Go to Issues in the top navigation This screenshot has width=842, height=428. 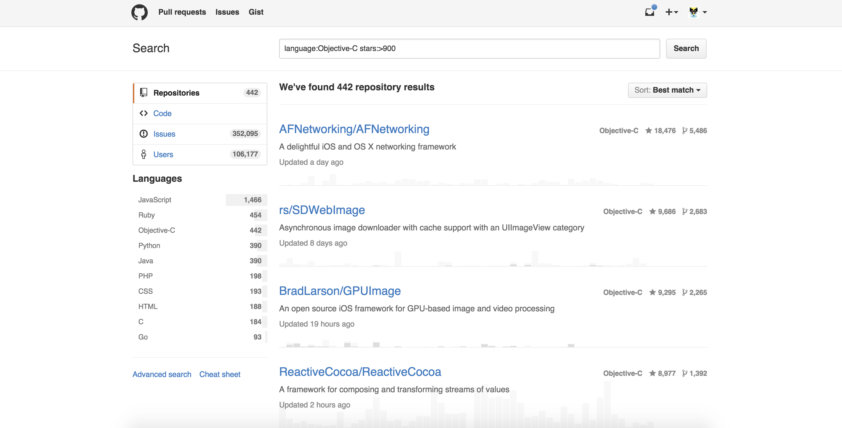tap(227, 12)
